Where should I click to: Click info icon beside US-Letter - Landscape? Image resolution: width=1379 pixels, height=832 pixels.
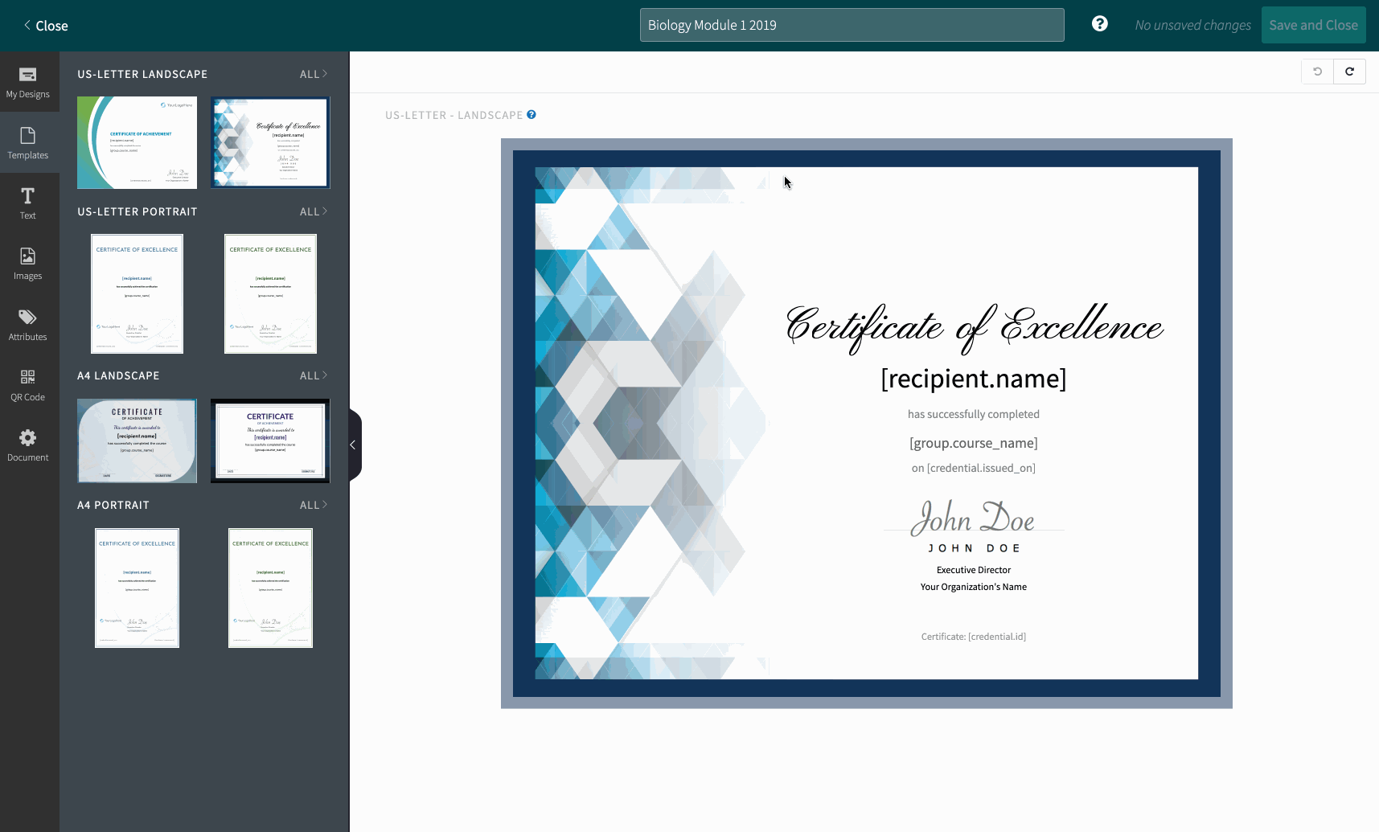coord(531,115)
